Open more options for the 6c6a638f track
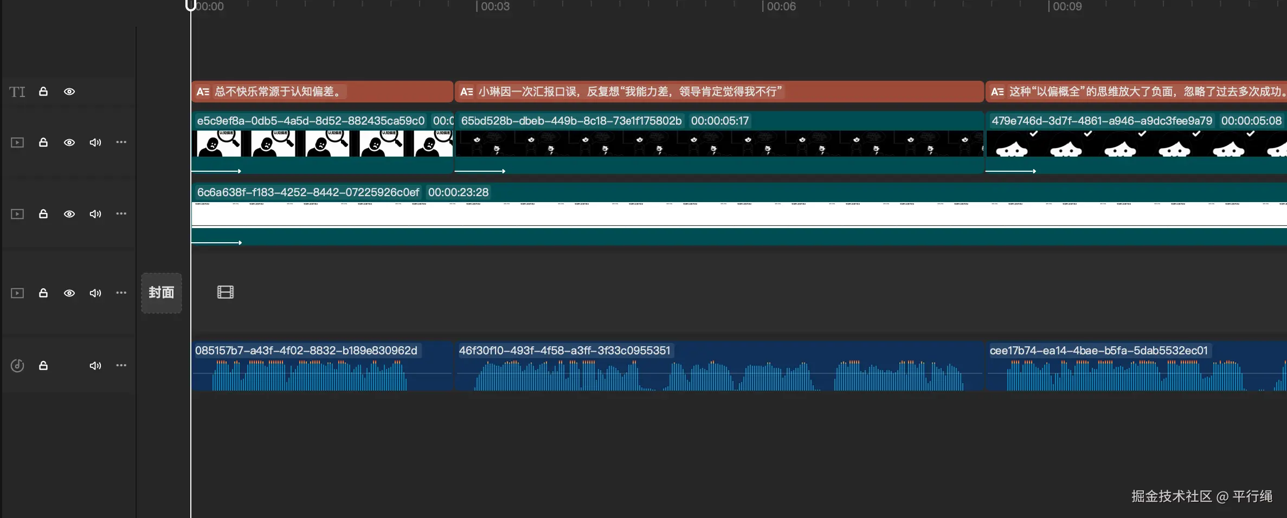1287x518 pixels. [x=121, y=213]
